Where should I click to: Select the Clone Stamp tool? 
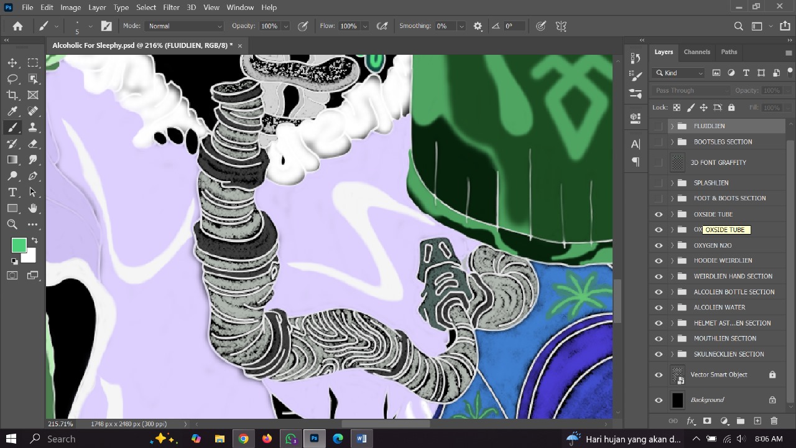(32, 128)
